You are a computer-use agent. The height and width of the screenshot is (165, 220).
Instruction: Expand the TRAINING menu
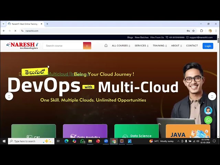(159, 46)
